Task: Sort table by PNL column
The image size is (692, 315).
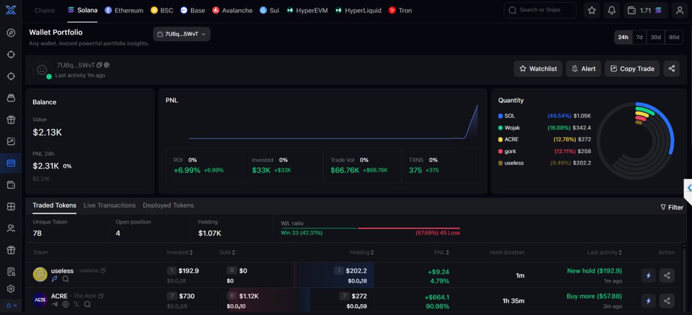Action: [441, 252]
